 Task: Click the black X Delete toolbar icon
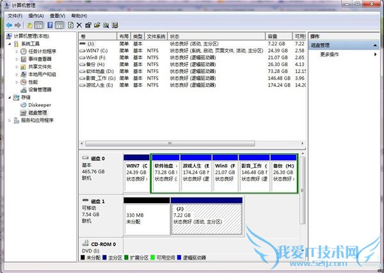(79, 25)
